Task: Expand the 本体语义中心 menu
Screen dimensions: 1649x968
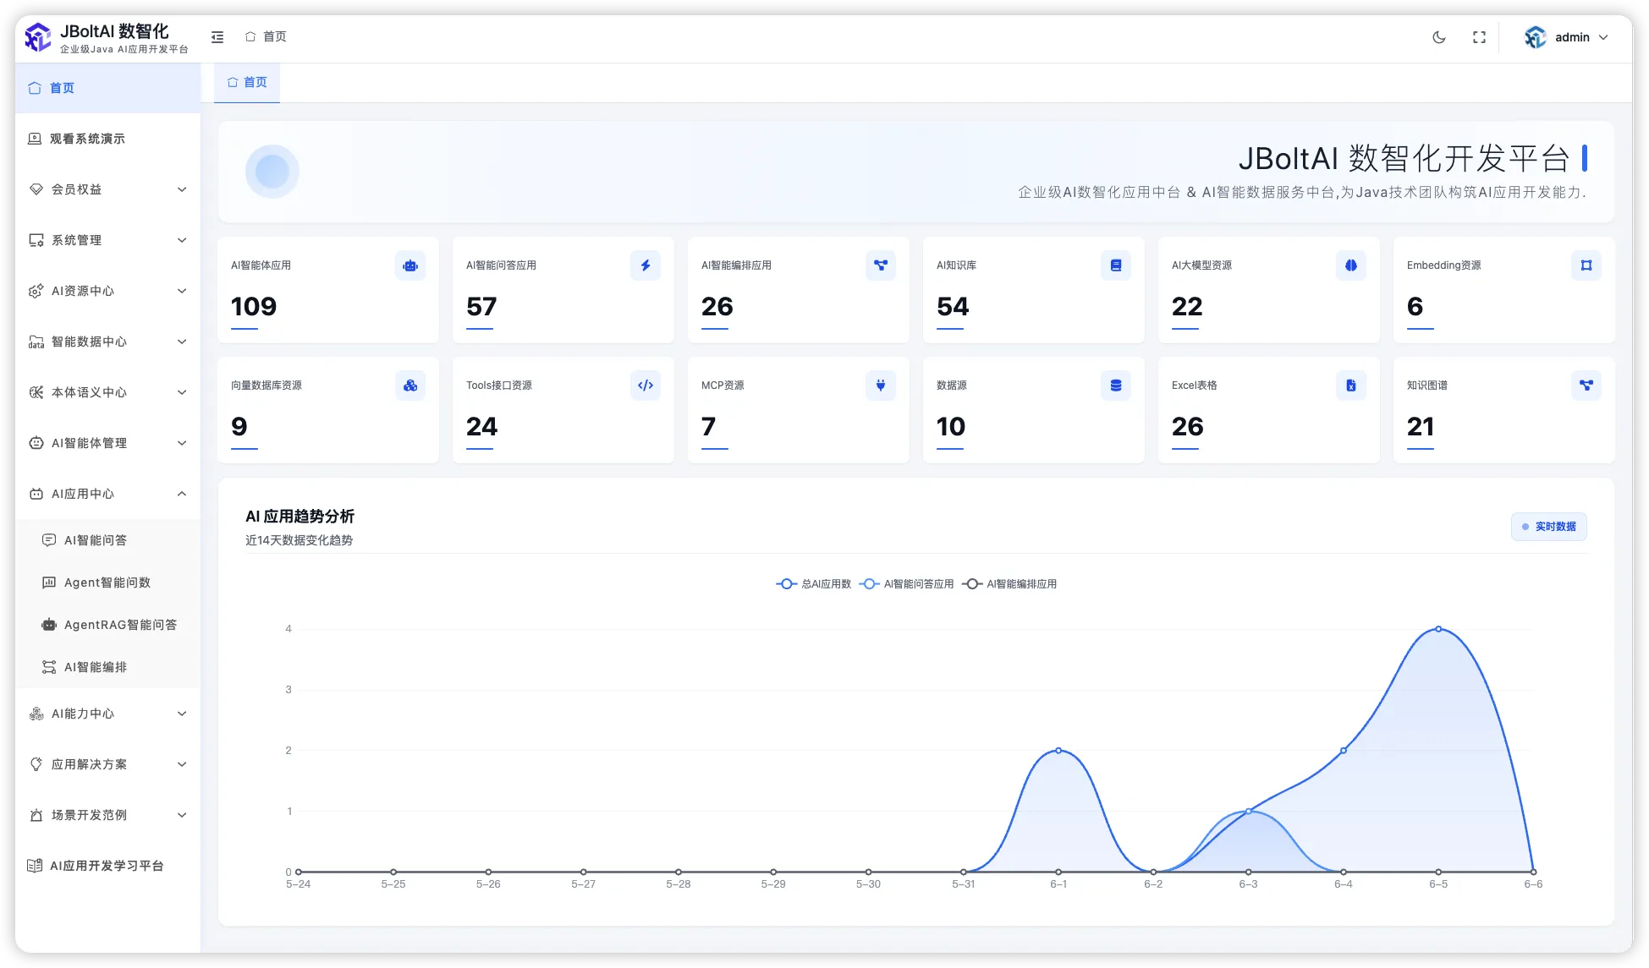Action: 107,392
